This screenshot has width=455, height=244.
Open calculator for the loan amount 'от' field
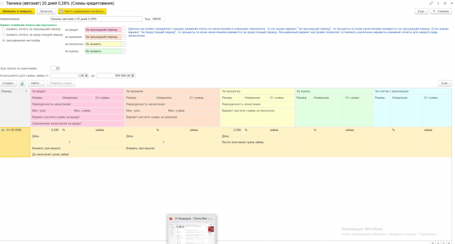[x=86, y=76]
